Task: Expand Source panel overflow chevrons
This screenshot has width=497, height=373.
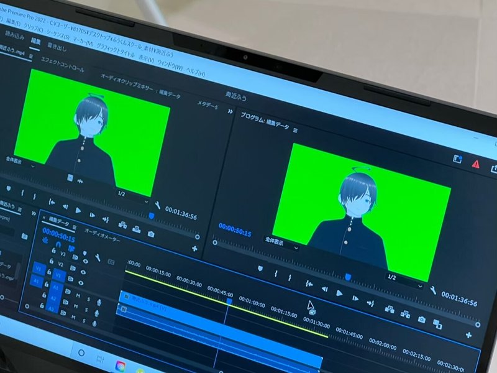Action: pos(230,111)
